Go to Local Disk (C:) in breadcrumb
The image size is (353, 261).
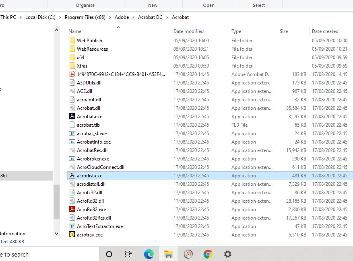point(40,17)
